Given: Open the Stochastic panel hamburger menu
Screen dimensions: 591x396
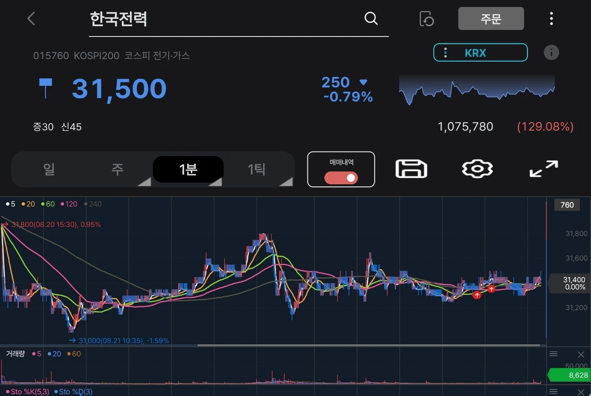Looking at the screenshot, I should click(x=553, y=391).
